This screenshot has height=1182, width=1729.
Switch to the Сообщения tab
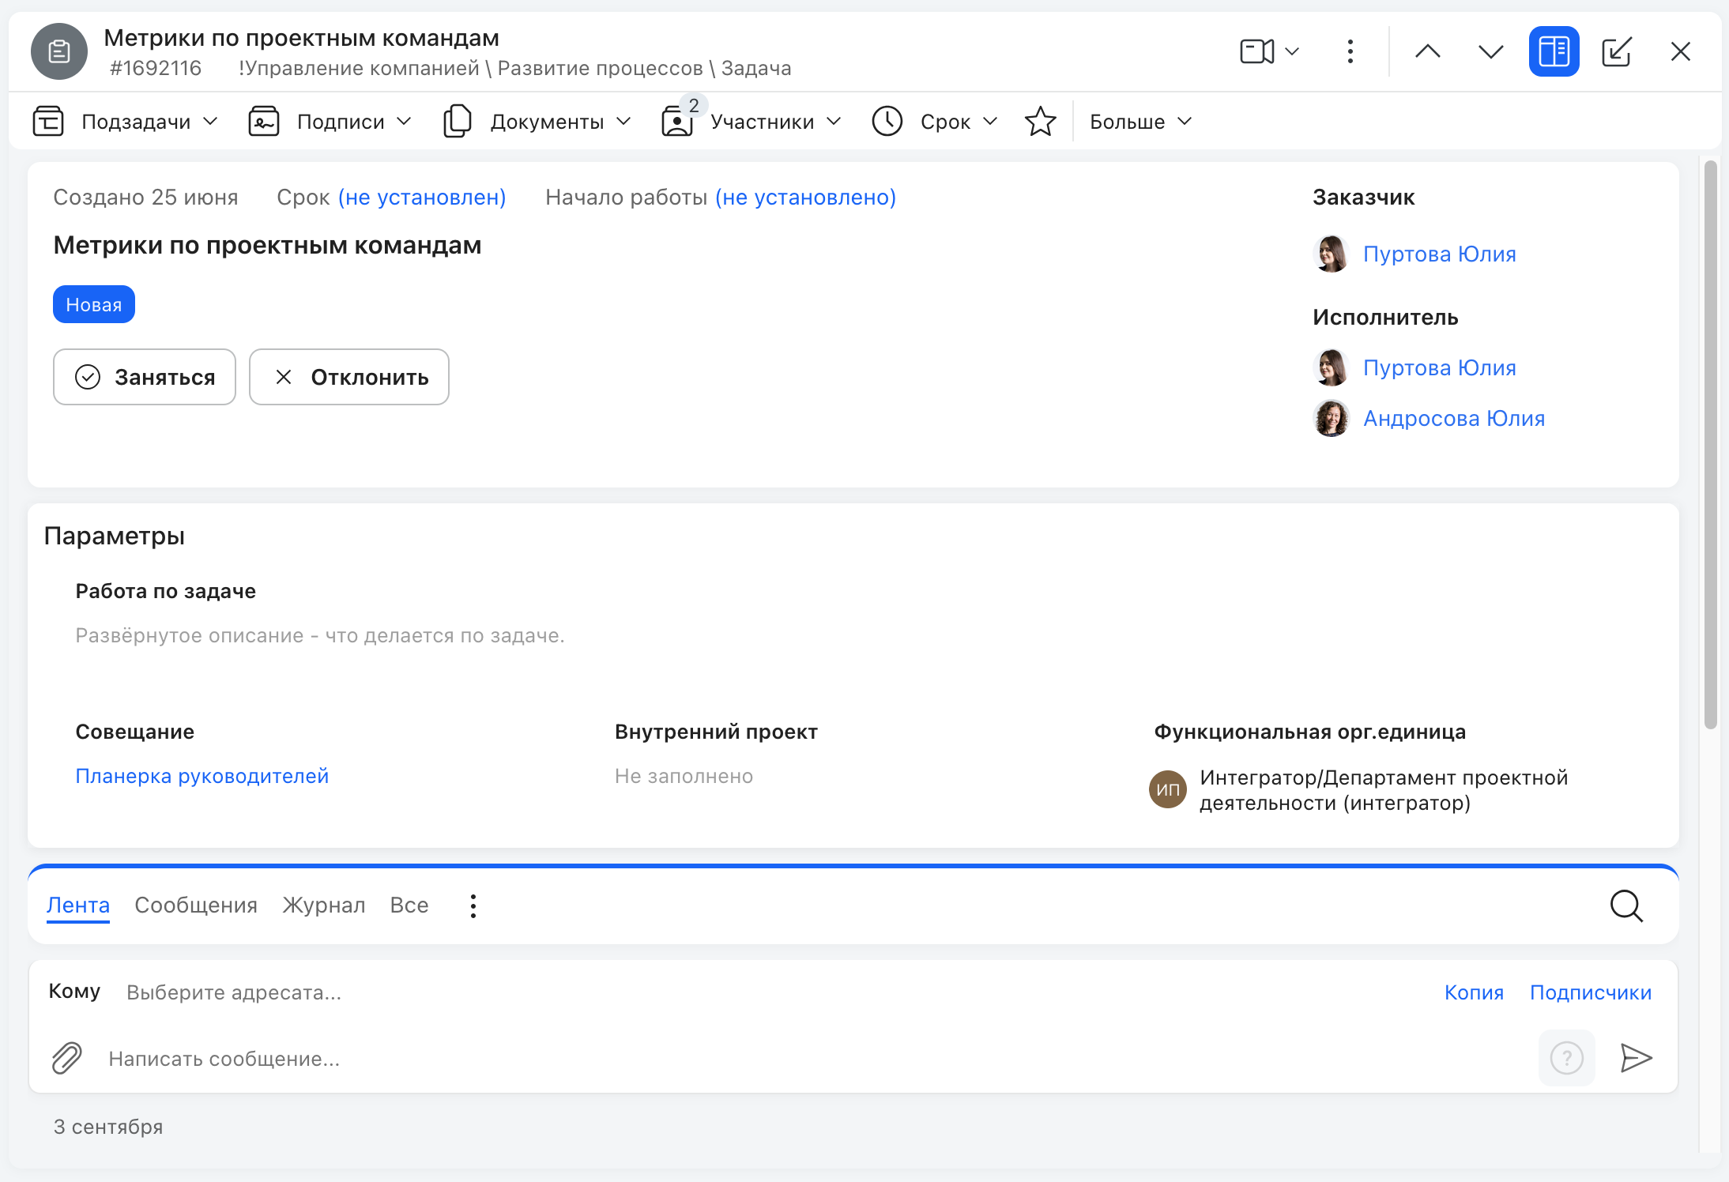tap(196, 905)
